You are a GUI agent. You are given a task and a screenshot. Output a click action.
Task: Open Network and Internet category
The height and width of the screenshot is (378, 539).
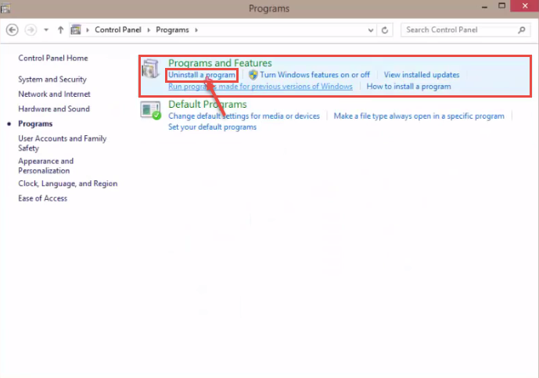(54, 94)
